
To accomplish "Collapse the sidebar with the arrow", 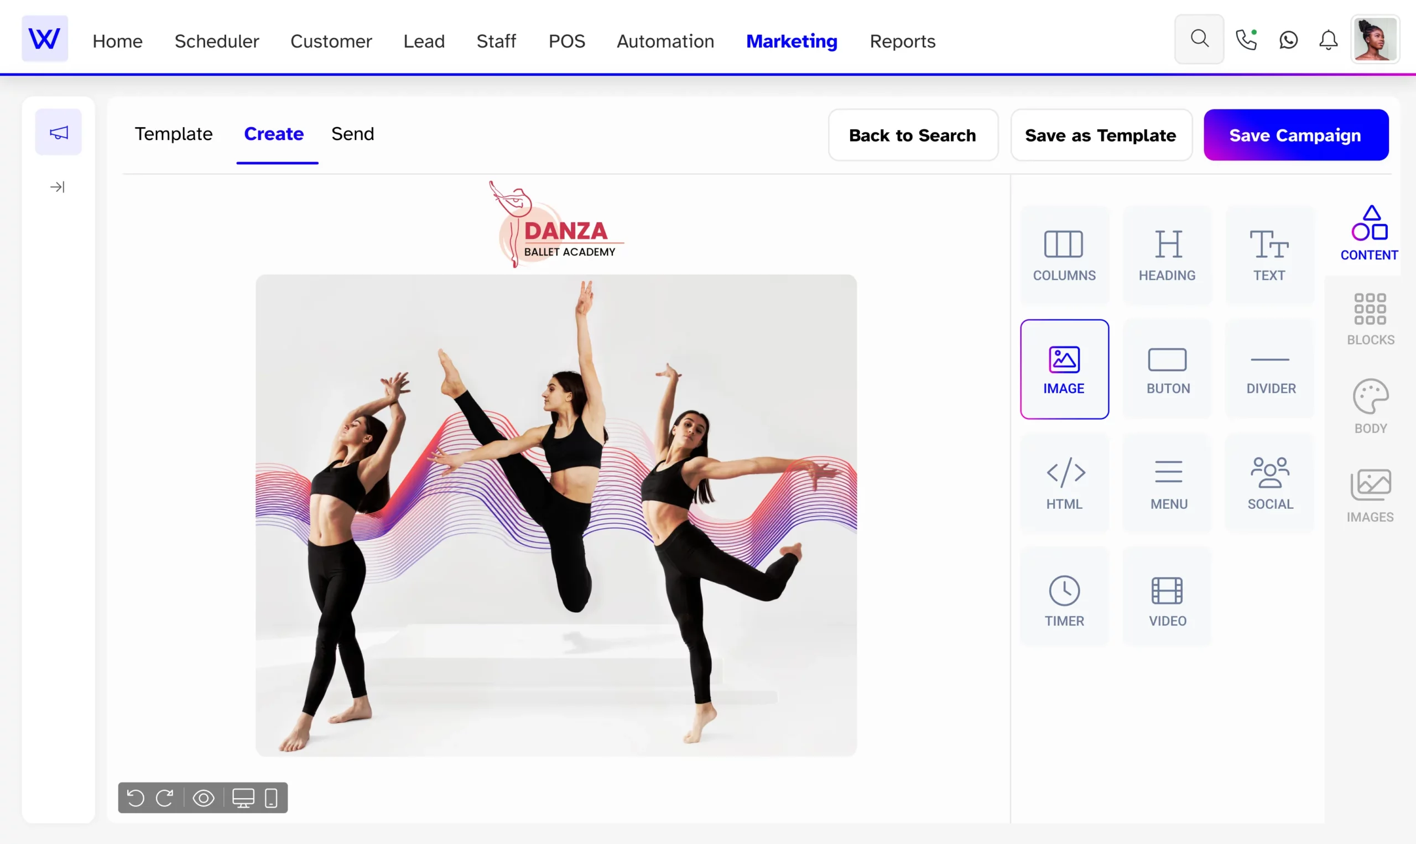I will [x=57, y=186].
